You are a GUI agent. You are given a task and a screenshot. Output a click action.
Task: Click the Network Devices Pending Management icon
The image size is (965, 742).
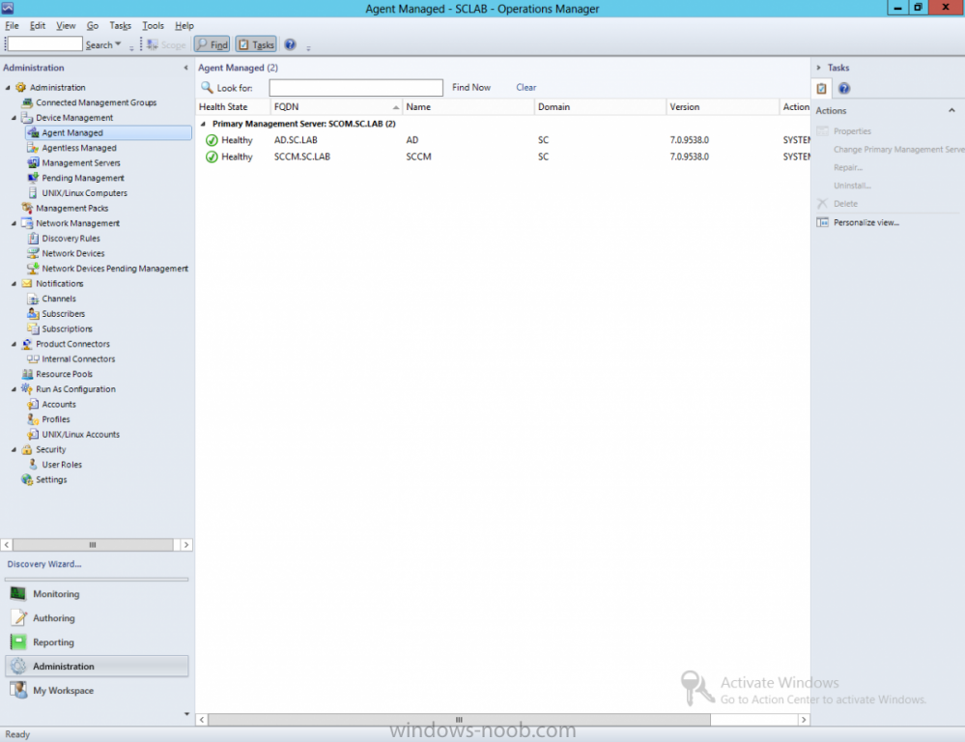tap(33, 269)
